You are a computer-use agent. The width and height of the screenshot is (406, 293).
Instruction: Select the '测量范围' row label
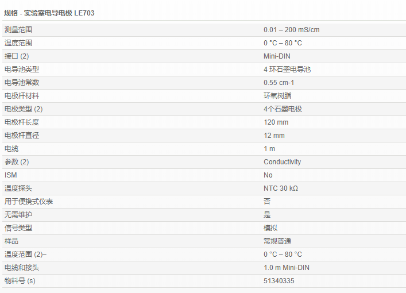click(18, 30)
